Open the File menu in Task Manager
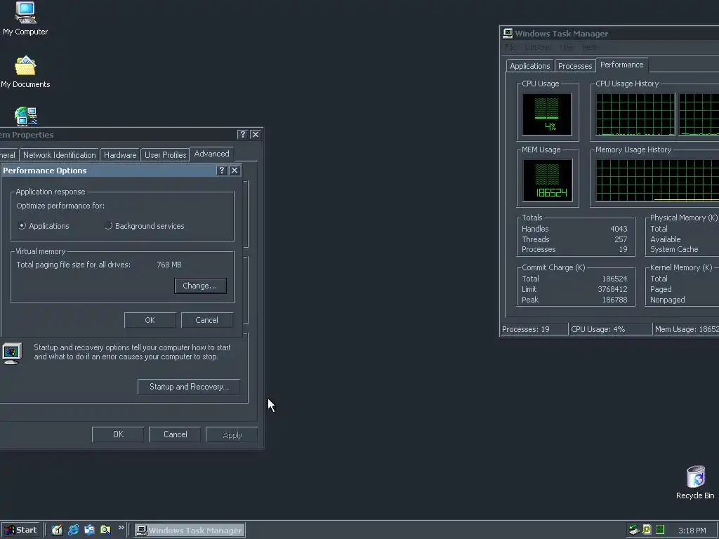Viewport: 719px width, 539px height. tap(510, 47)
